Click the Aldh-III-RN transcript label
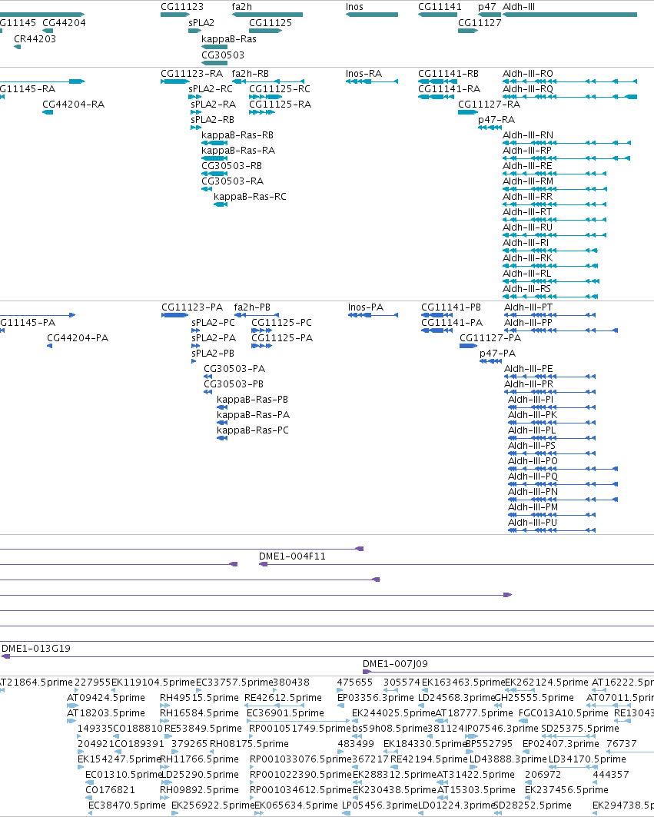The height and width of the screenshot is (817, 654). pos(528,135)
